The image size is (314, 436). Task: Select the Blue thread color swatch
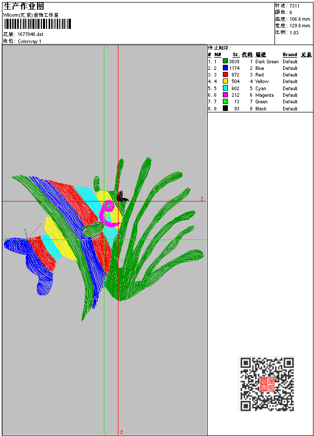225,68
